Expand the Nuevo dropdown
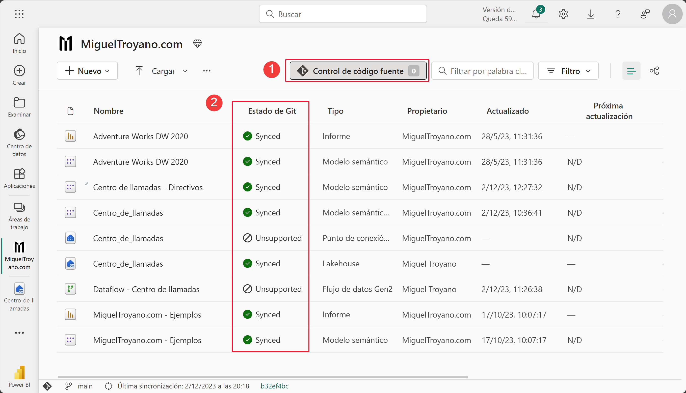Viewport: 686px width, 393px height. [x=87, y=71]
